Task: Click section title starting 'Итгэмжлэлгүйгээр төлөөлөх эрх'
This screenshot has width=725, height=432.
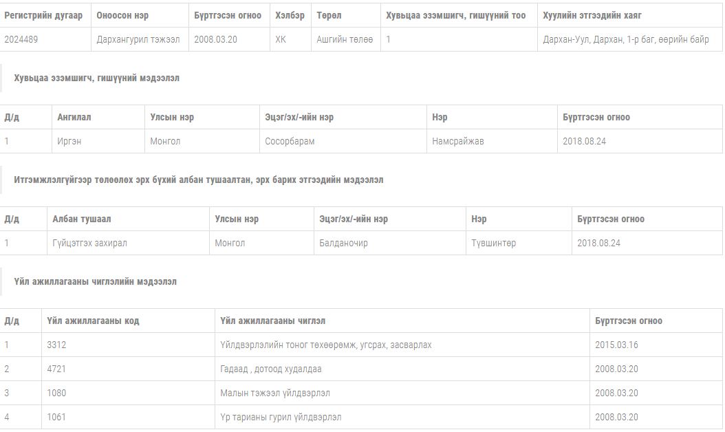Action: 198,180
